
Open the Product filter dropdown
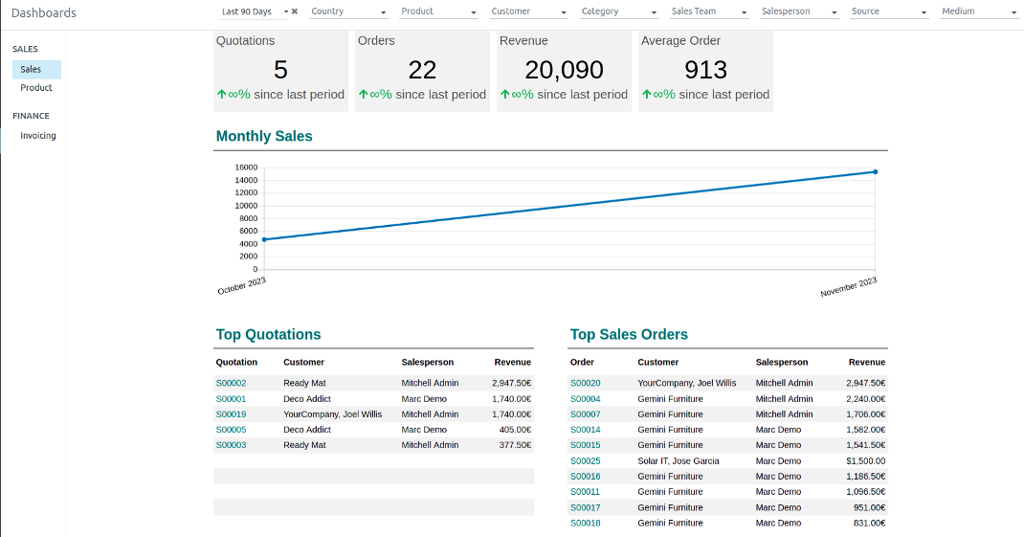click(x=438, y=12)
